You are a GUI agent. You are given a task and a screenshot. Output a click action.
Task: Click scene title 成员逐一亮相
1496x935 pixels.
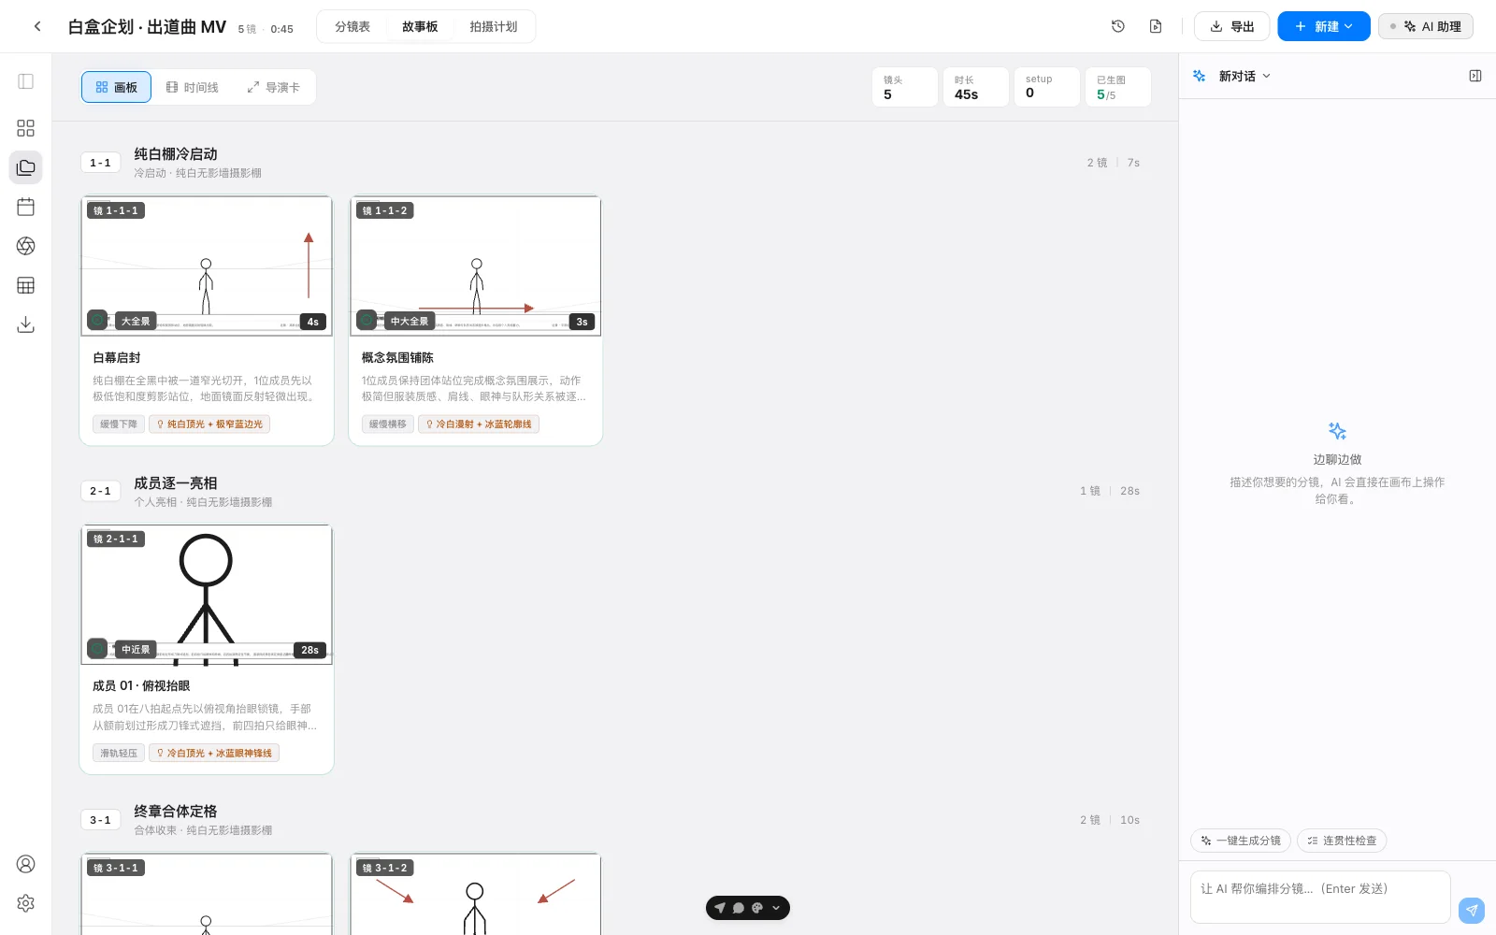click(176, 483)
